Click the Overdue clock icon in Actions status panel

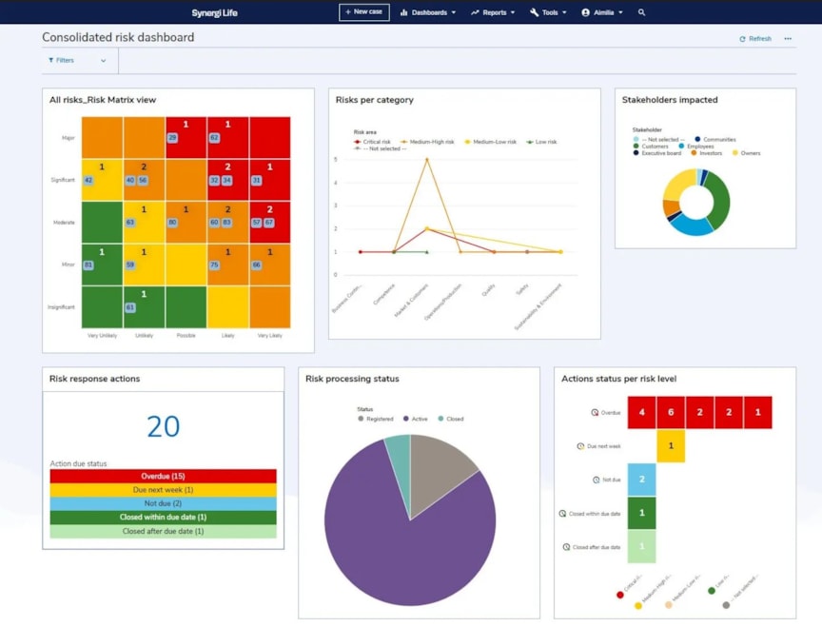pos(595,412)
